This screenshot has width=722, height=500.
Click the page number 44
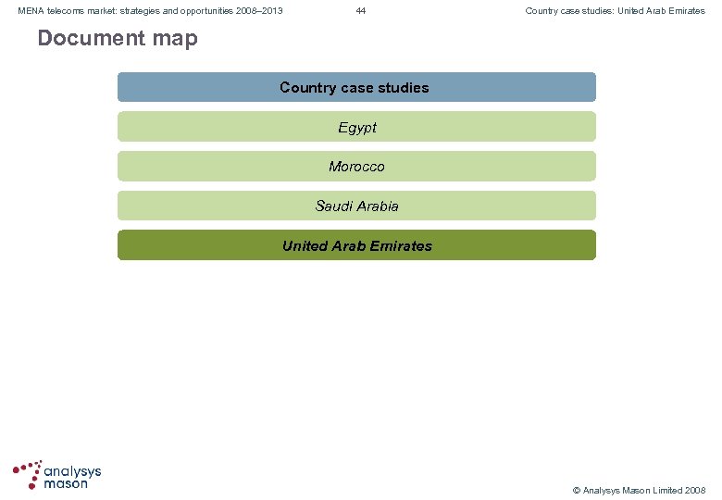coord(361,10)
